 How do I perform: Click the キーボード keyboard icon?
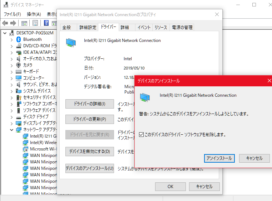[x=19, y=71]
